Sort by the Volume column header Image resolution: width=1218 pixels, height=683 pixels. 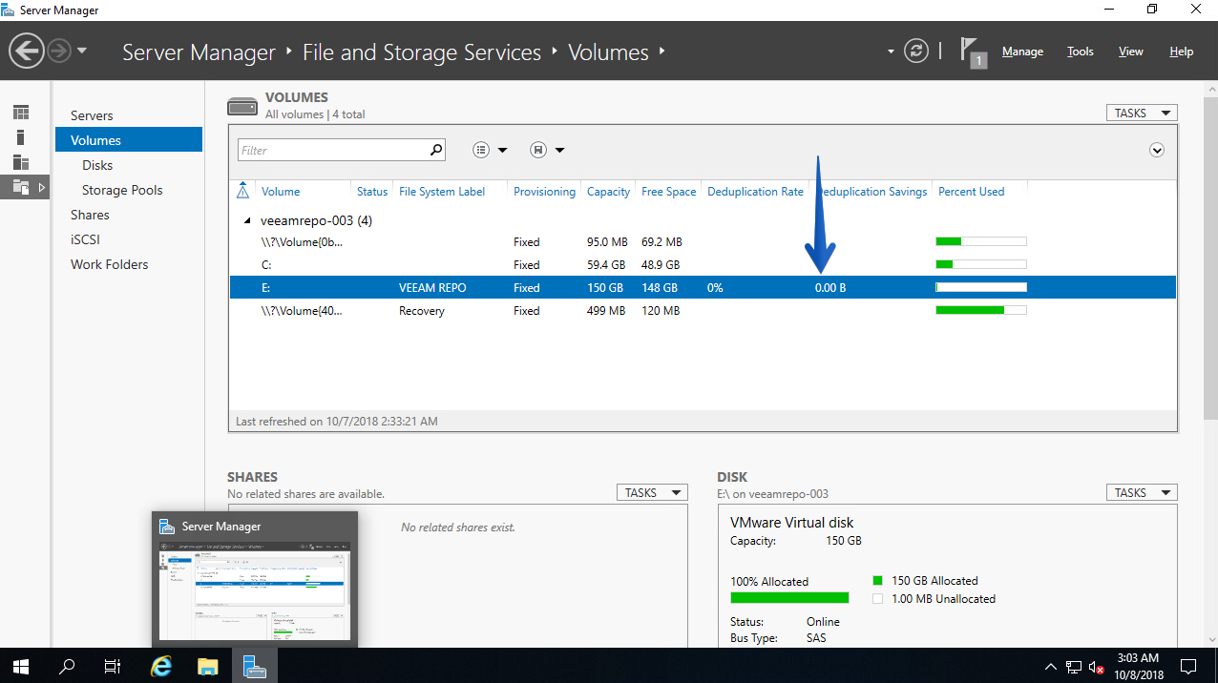point(281,192)
